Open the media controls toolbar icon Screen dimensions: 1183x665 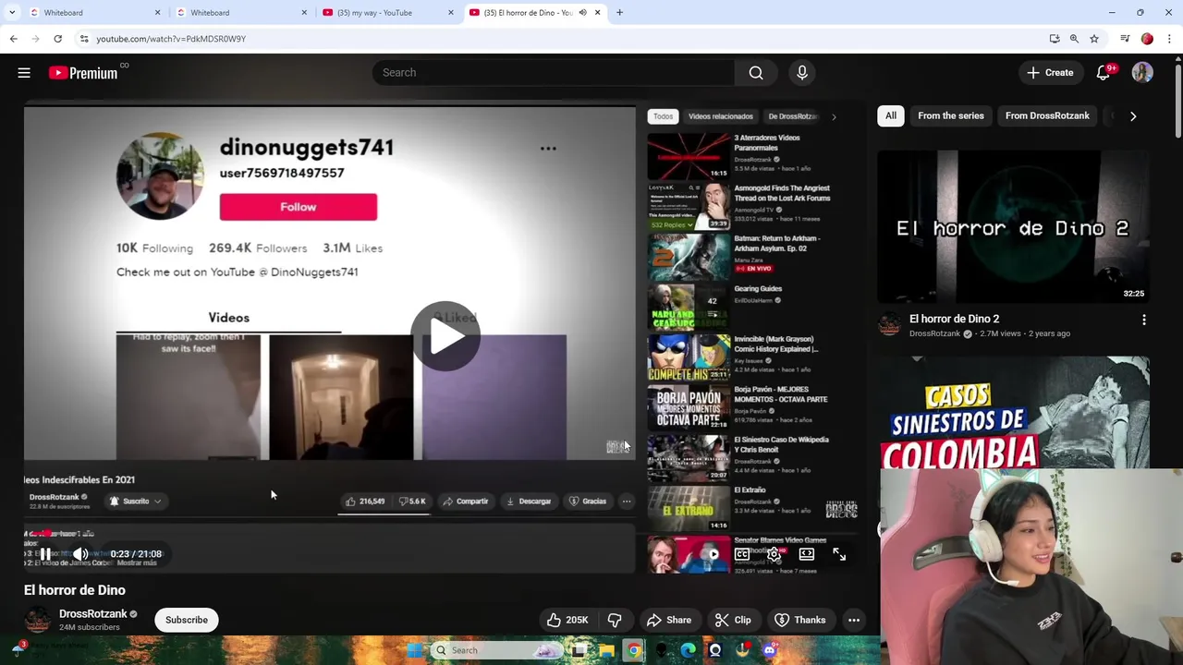1125,39
